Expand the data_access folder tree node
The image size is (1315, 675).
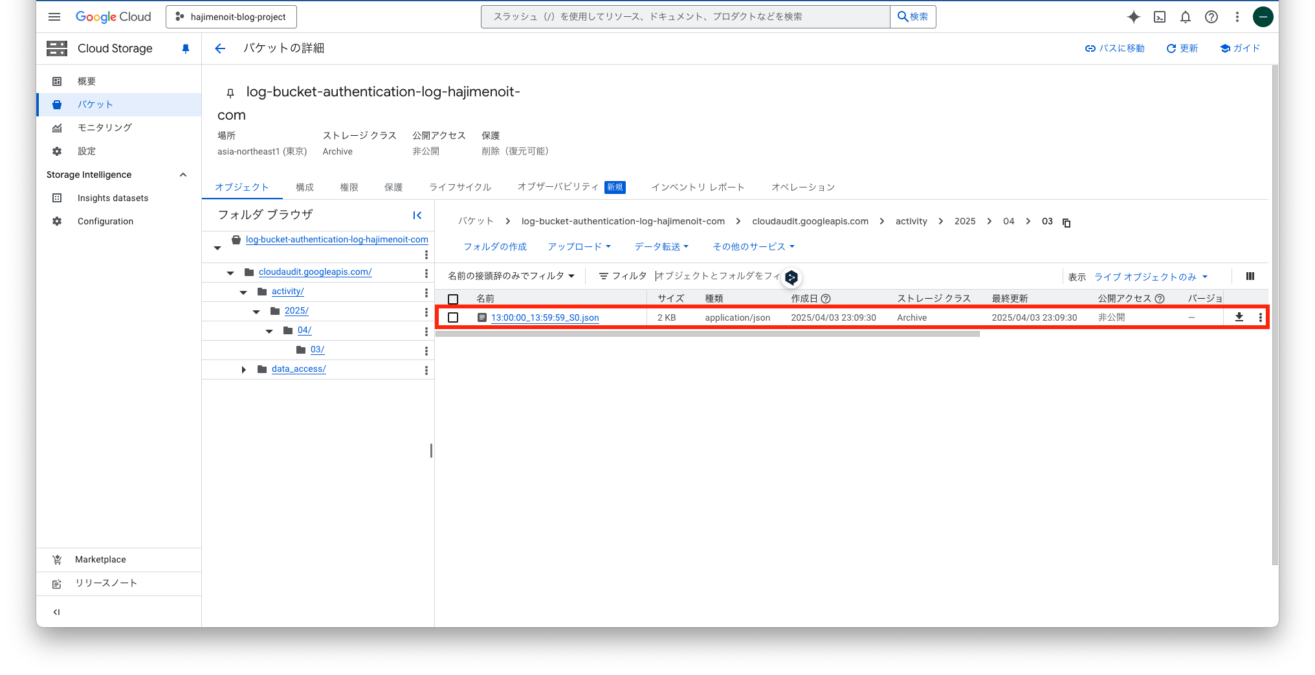(x=243, y=370)
